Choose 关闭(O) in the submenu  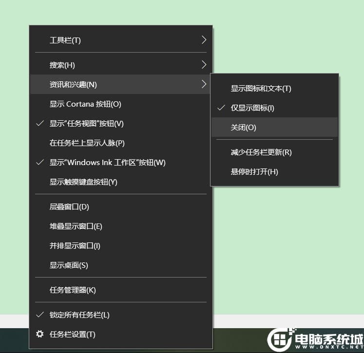click(275, 128)
